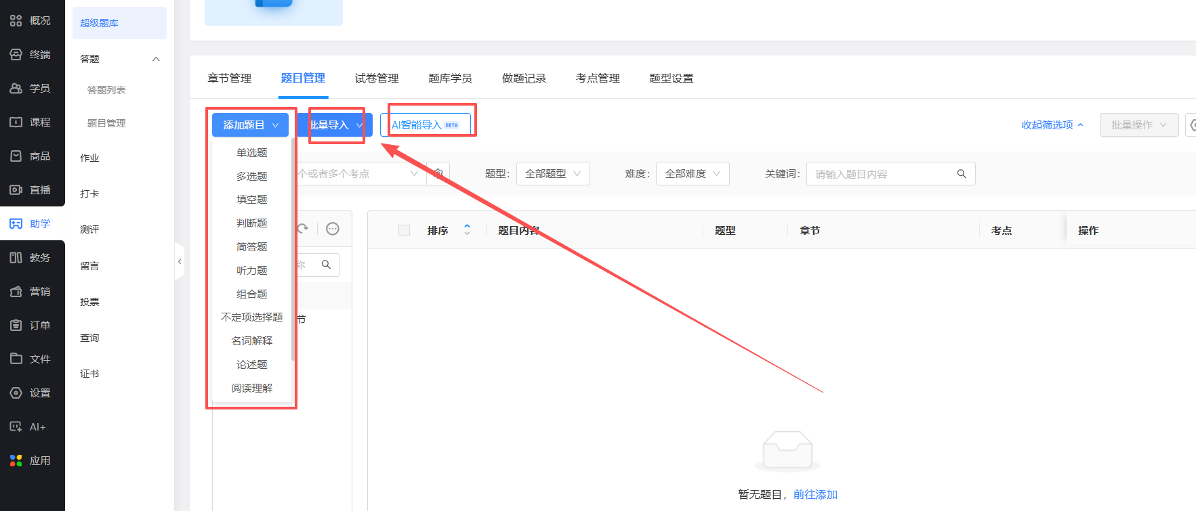Open 超级题库 in the secondary menu
This screenshot has height=511, width=1196.
pos(119,23)
